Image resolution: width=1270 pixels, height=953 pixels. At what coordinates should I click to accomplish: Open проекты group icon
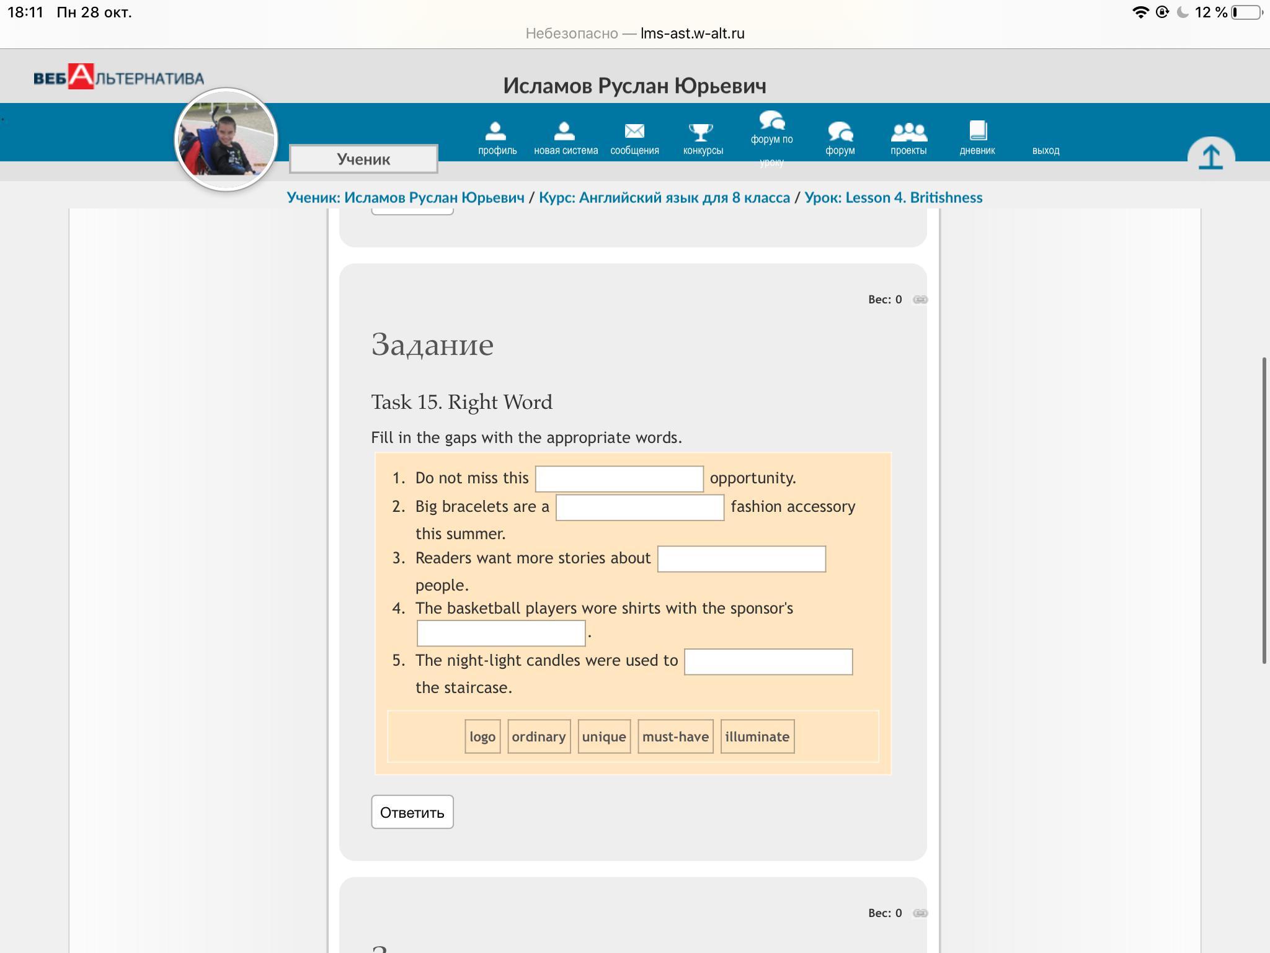[908, 132]
